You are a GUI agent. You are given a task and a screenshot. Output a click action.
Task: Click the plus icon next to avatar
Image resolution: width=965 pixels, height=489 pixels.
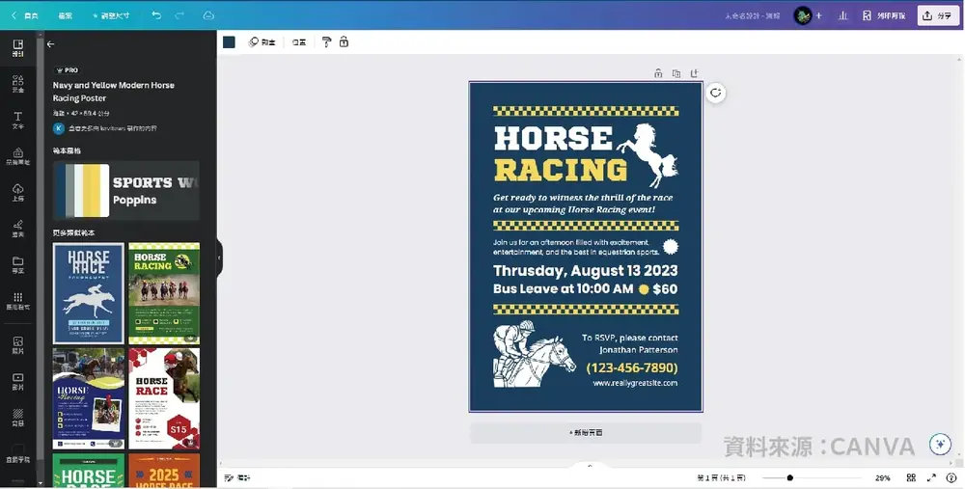point(819,15)
